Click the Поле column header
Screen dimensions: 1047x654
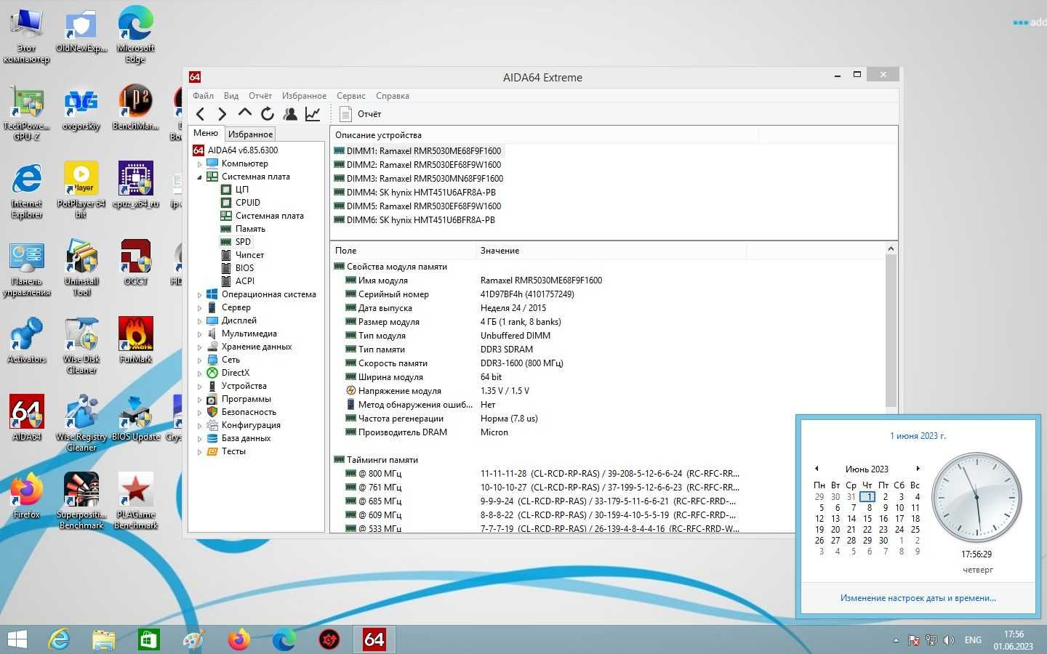(x=403, y=251)
